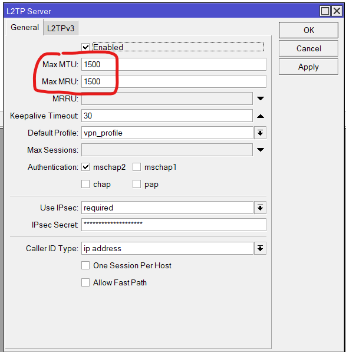Image resolution: width=346 pixels, height=352 pixels.
Task: Edit the Keepalive Timeout value 30
Action: 167,116
